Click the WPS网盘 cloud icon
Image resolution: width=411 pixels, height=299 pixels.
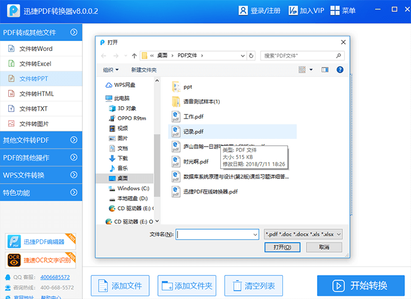point(109,85)
